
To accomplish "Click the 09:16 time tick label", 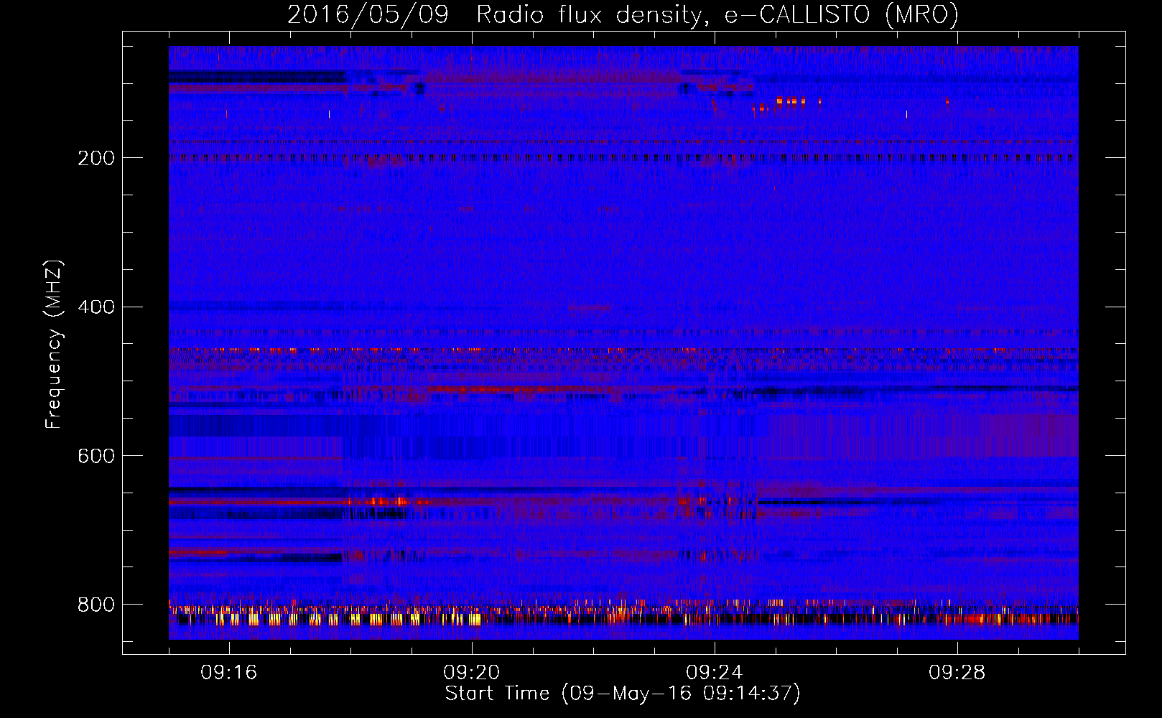I will [x=229, y=673].
